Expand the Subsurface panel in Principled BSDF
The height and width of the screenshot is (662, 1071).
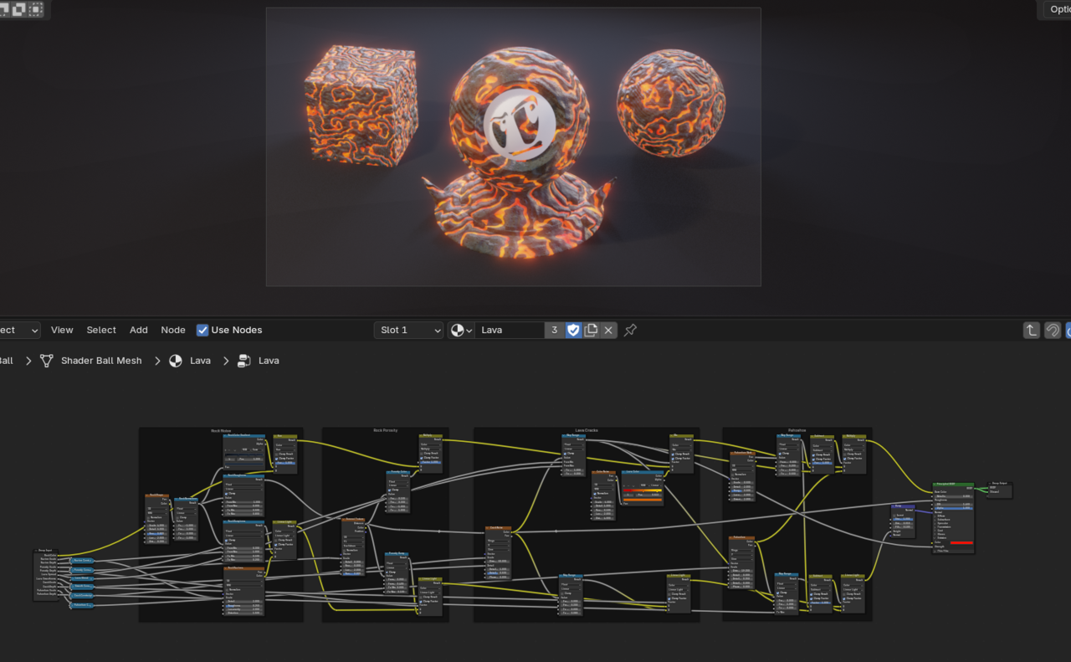944,518
